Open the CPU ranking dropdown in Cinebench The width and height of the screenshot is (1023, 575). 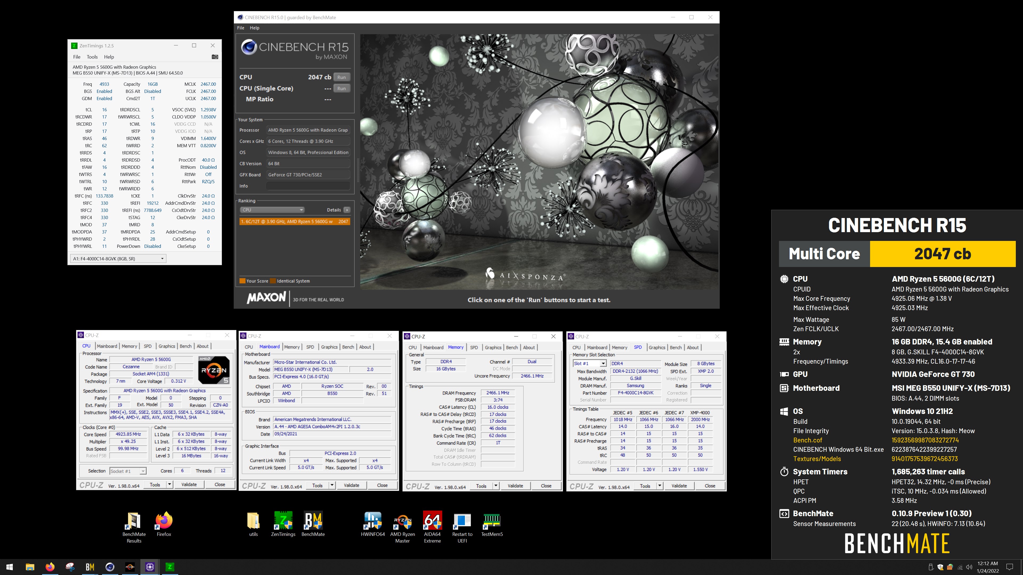coord(272,210)
